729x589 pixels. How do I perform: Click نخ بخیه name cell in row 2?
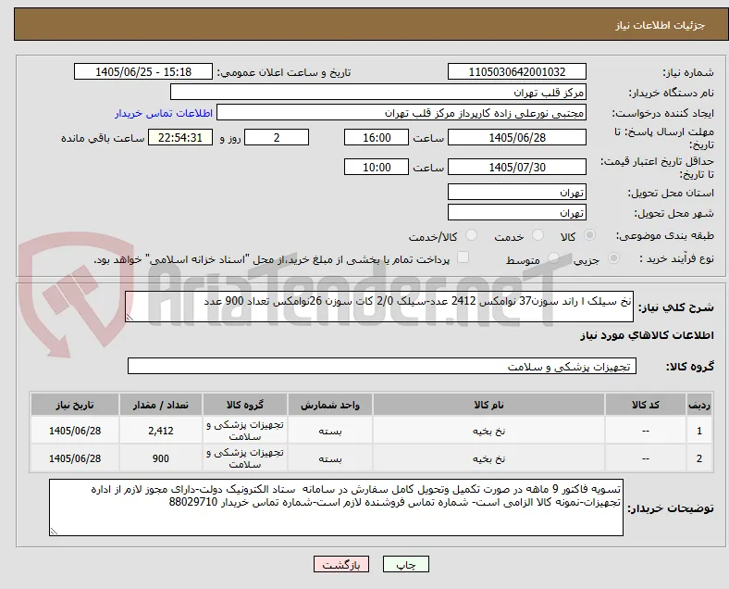tap(488, 458)
